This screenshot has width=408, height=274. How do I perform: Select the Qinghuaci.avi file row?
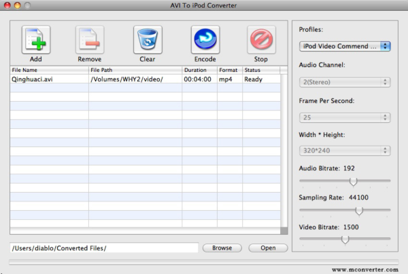pyautogui.click(x=146, y=79)
